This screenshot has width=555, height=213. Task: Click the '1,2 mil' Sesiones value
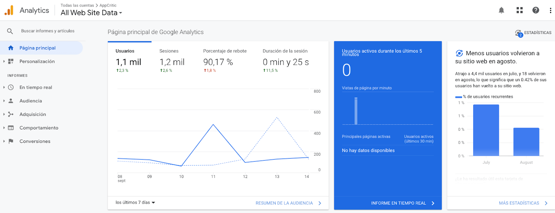[x=172, y=62]
